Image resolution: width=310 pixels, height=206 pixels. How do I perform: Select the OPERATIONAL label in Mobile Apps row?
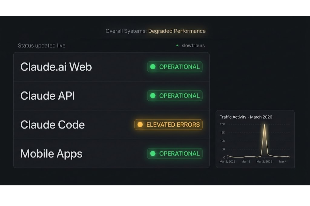179,154
